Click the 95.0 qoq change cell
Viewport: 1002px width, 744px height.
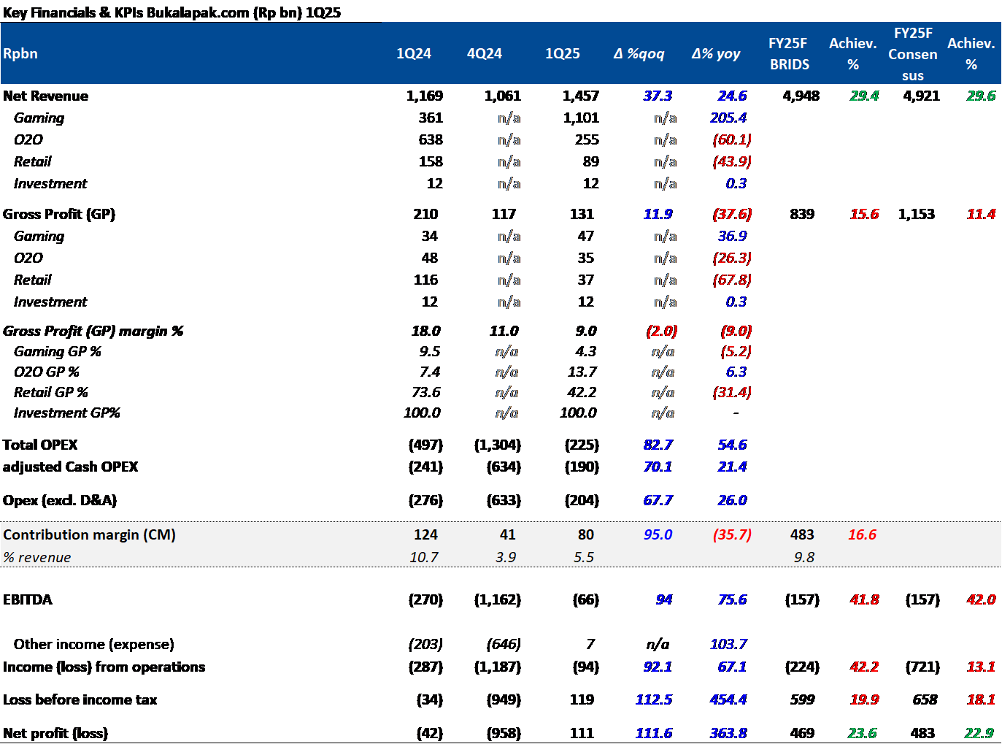pyautogui.click(x=658, y=534)
